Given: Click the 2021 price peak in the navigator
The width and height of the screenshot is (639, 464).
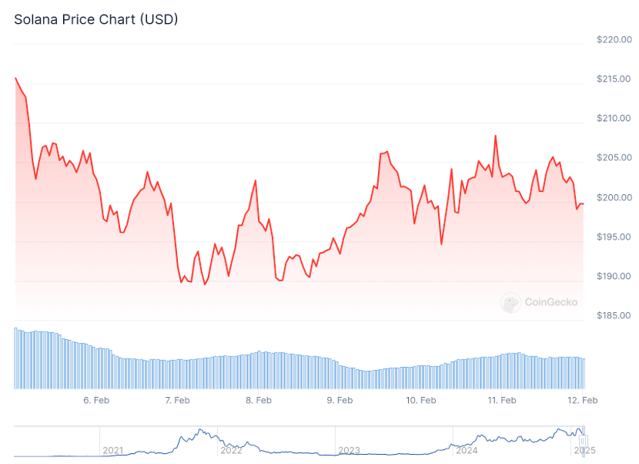Looking at the screenshot, I should point(199,430).
